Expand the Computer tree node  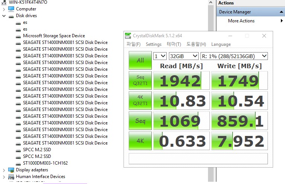[4, 9]
